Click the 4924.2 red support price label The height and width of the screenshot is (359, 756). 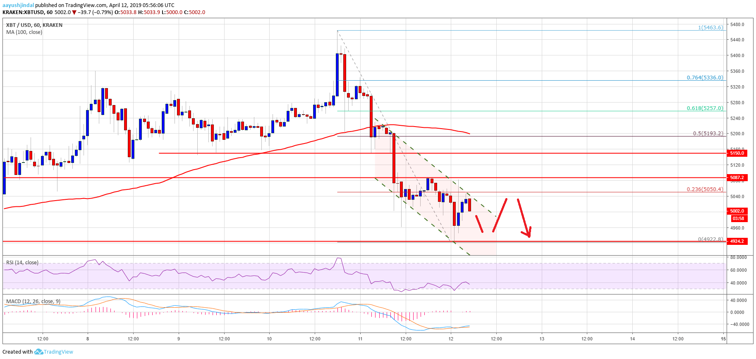[x=737, y=241]
